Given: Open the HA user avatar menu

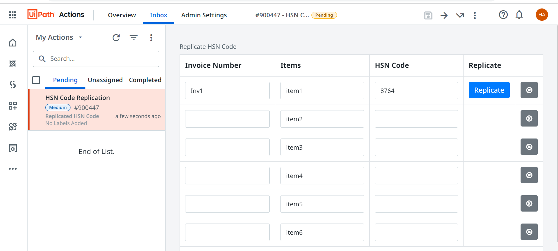Looking at the screenshot, I should [x=542, y=15].
